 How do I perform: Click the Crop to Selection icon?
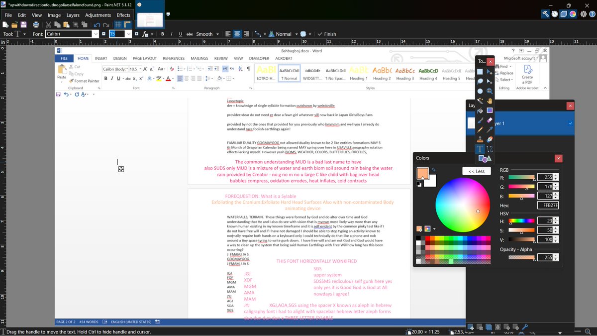75,25
